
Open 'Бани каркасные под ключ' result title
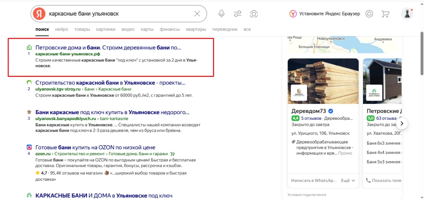(x=112, y=112)
